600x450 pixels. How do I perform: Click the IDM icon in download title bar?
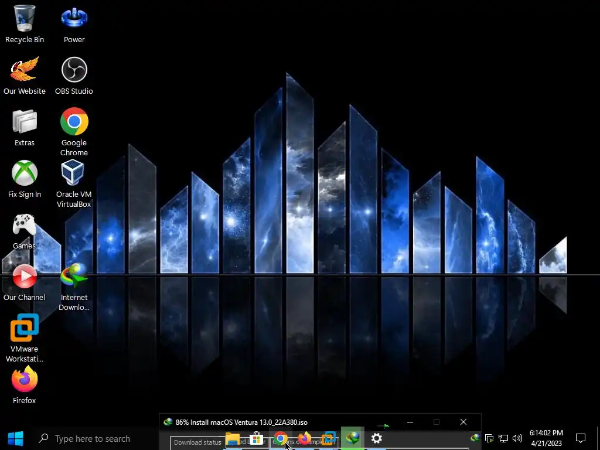point(168,422)
